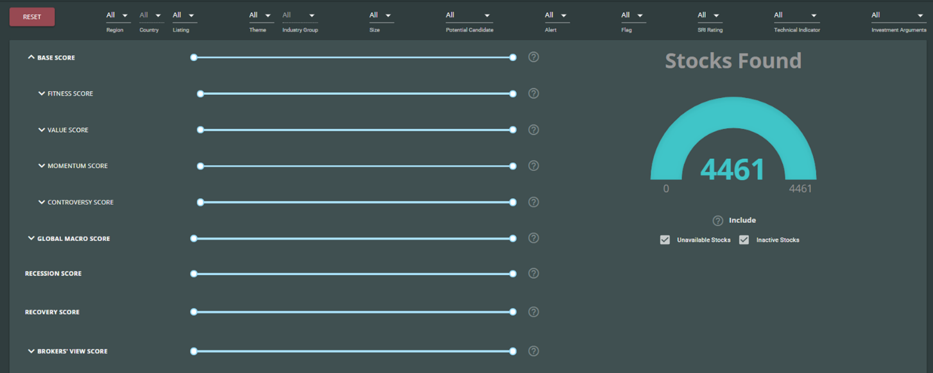This screenshot has height=373, width=933.
Task: Open the Listing dropdown
Action: click(x=185, y=15)
